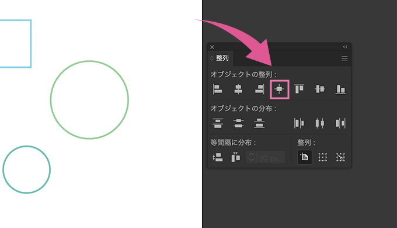Select align to key object option
Image resolution: width=397 pixels, height=228 pixels.
point(340,157)
